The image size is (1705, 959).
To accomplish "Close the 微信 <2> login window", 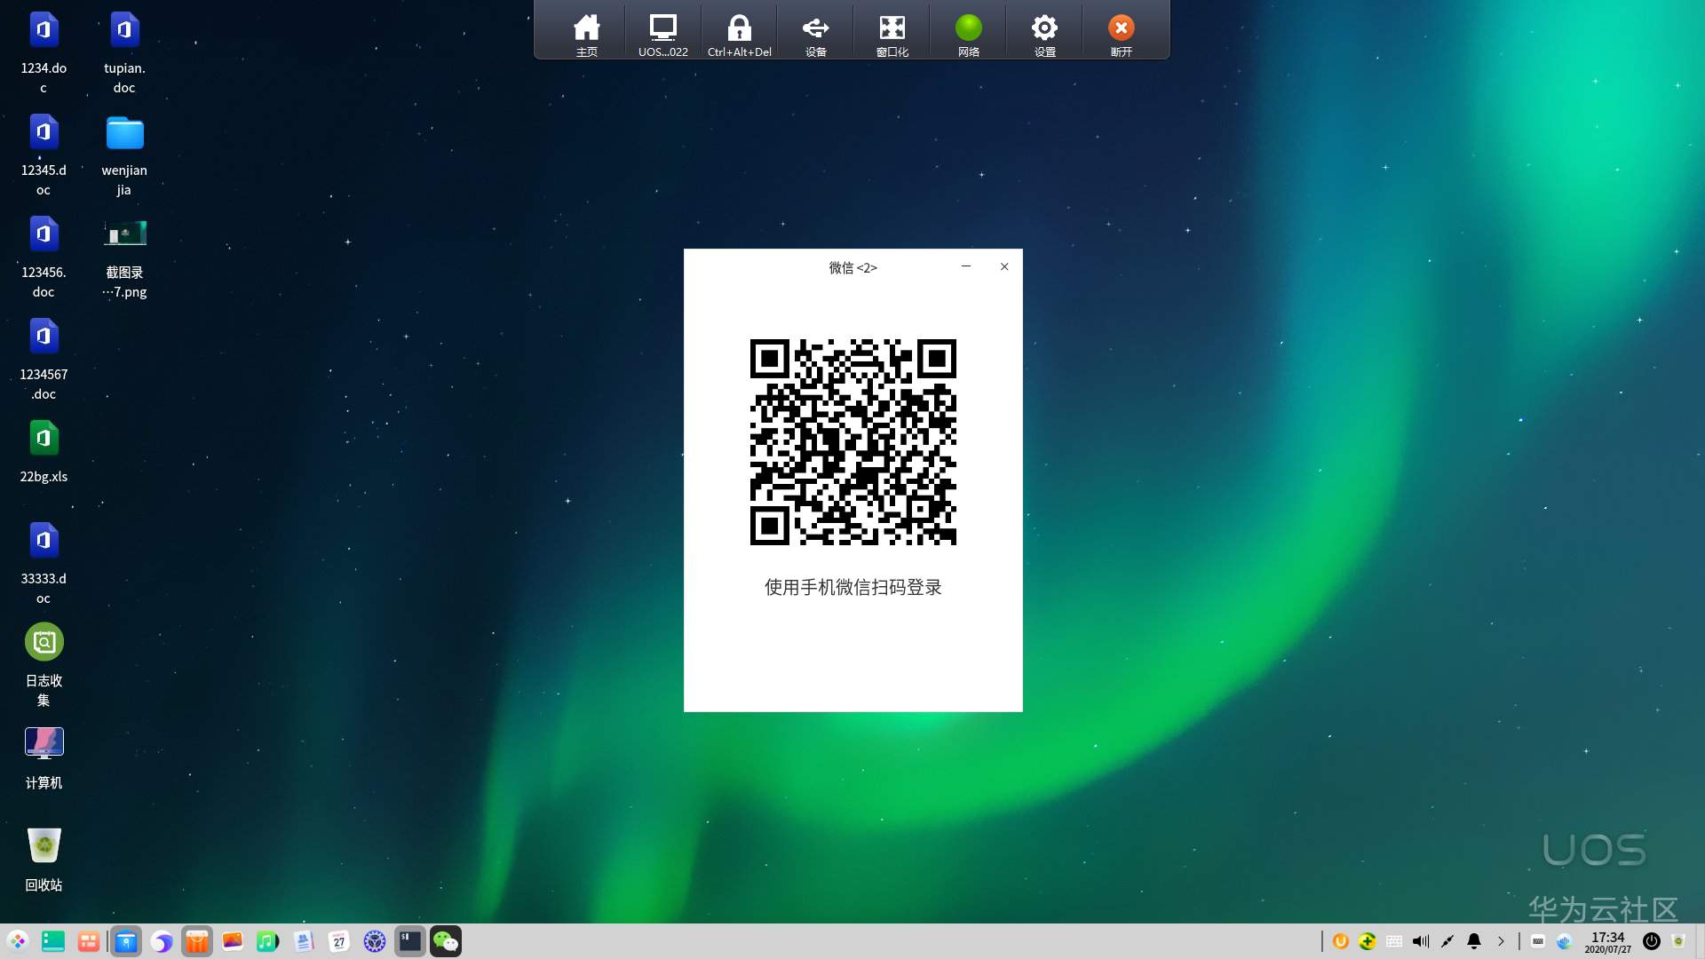I will pos(1004,266).
